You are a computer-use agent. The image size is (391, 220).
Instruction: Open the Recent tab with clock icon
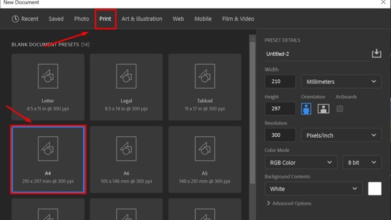click(x=25, y=19)
